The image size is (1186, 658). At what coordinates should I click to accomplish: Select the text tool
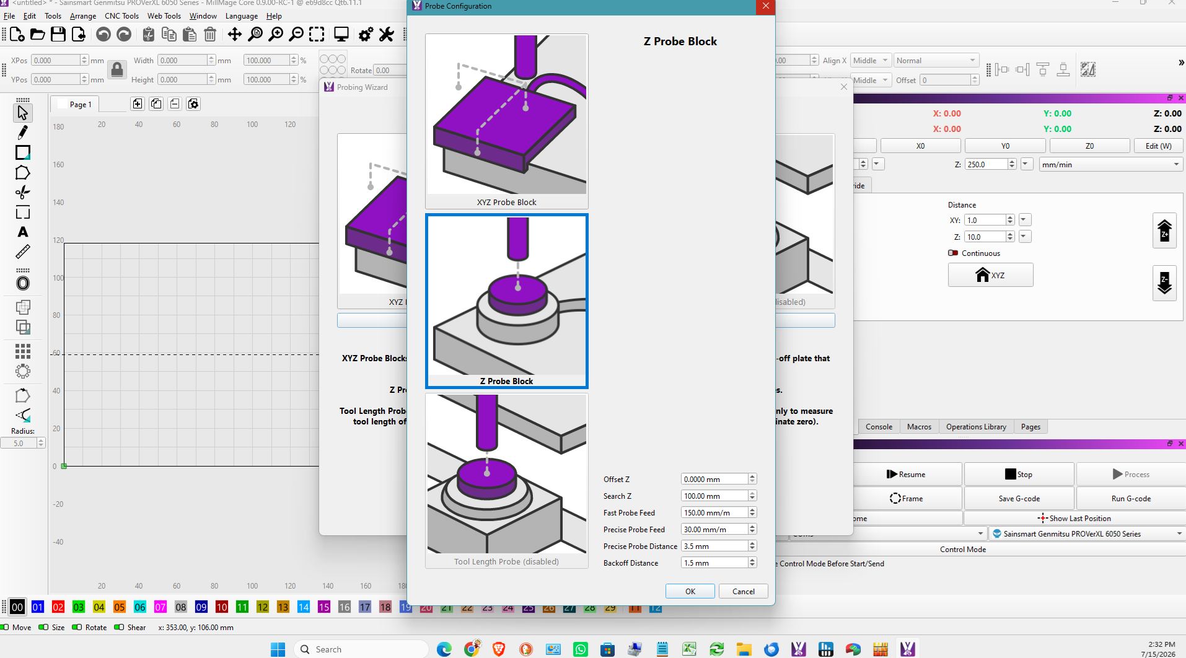tap(23, 232)
